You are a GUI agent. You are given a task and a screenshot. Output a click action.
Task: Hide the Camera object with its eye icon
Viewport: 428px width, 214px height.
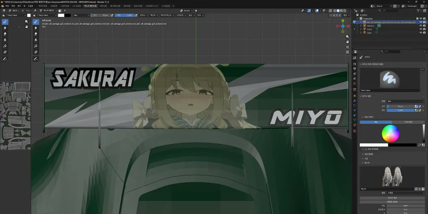point(421,26)
